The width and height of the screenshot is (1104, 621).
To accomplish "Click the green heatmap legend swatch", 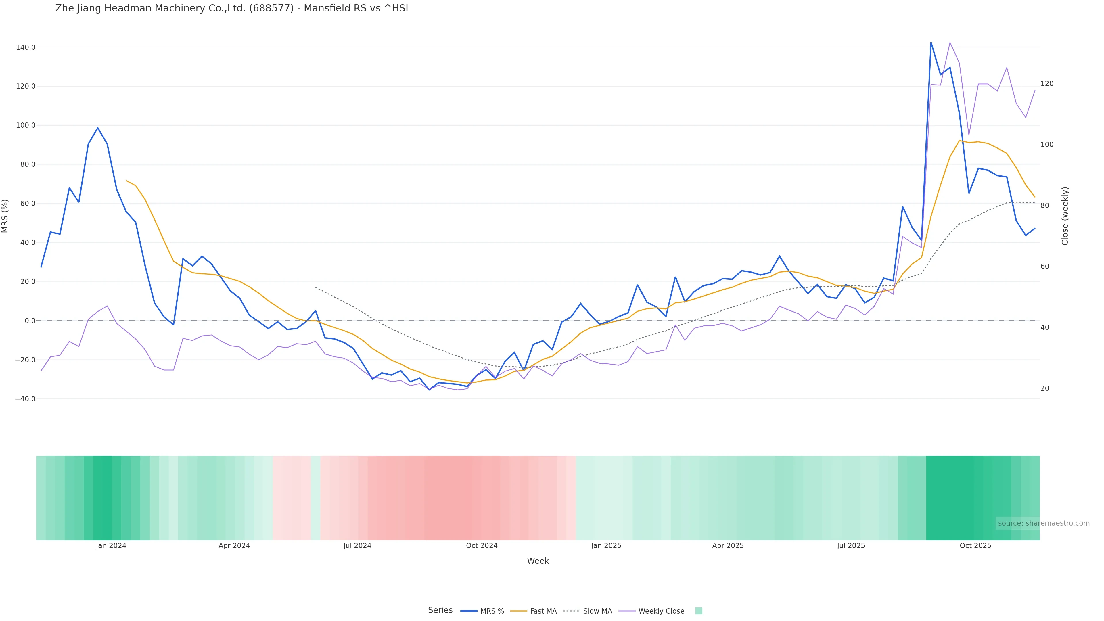I will point(699,611).
